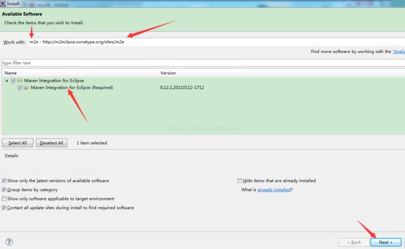This screenshot has height=249, width=405.
Task: Uncheck Show only the latest versions option
Action: pos(4,181)
